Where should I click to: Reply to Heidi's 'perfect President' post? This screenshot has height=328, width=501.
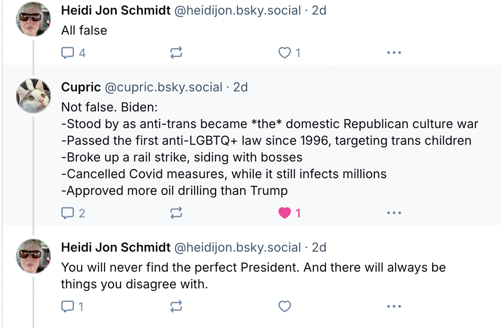68,307
